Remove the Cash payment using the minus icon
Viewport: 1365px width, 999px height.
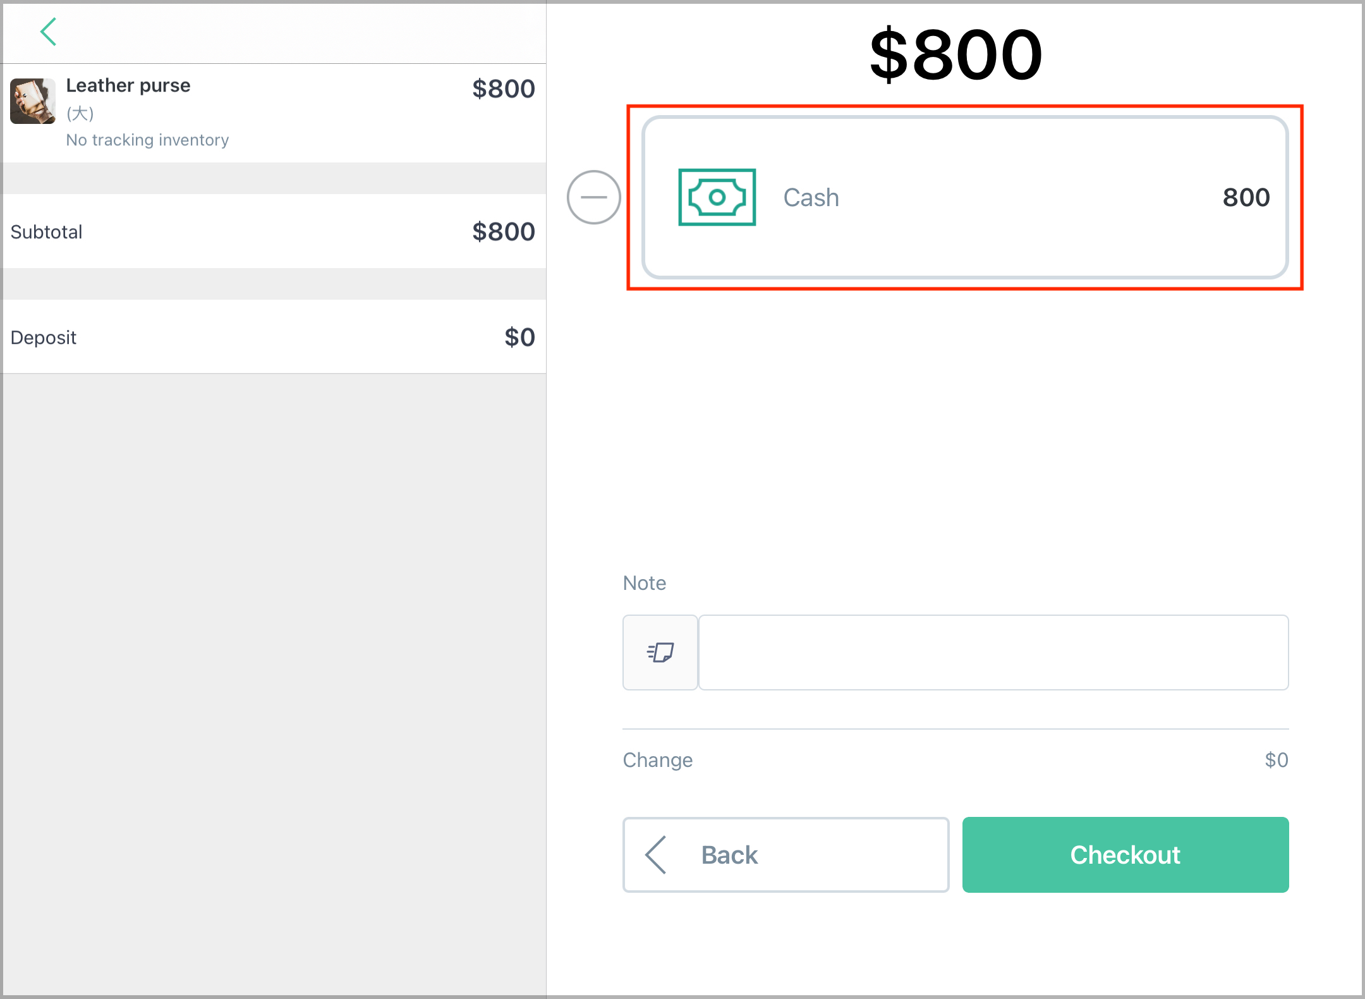(x=593, y=197)
